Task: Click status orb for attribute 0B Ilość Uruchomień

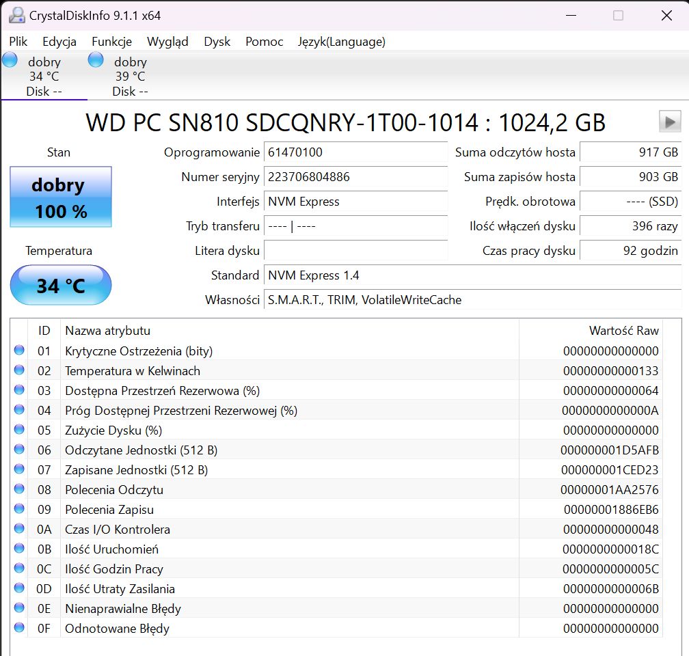Action: [19, 548]
